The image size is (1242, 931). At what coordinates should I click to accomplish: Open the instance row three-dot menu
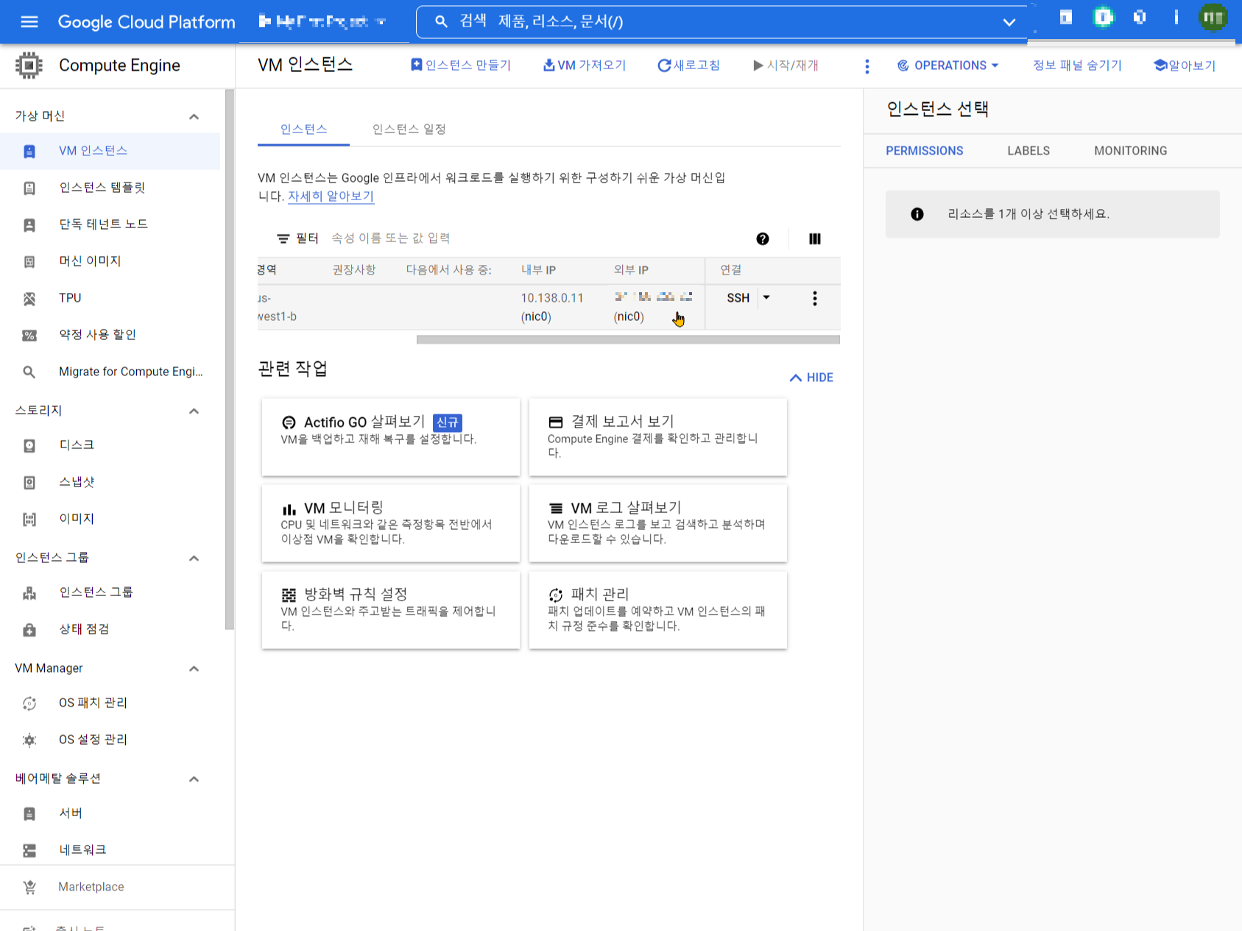click(814, 298)
